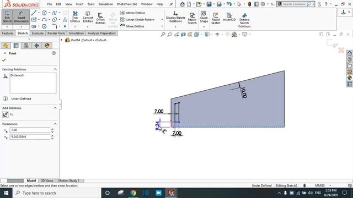
Task: Switch to Analysis Preparation tab
Action: [x=101, y=33]
